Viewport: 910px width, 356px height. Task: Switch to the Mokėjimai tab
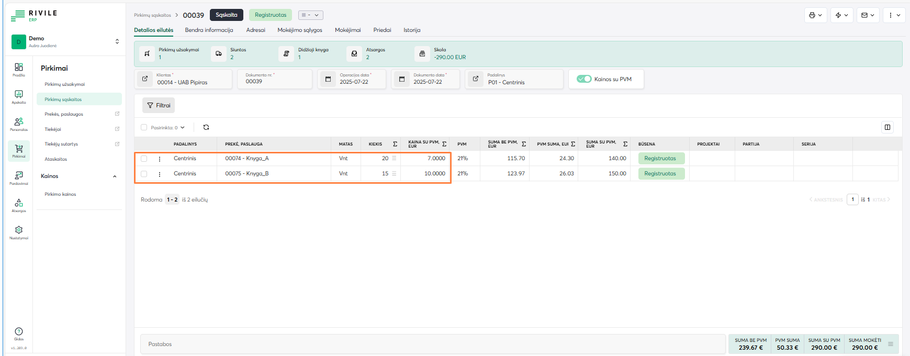click(347, 30)
